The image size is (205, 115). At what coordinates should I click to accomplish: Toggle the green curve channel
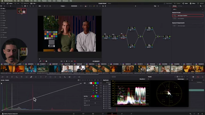click(95, 83)
